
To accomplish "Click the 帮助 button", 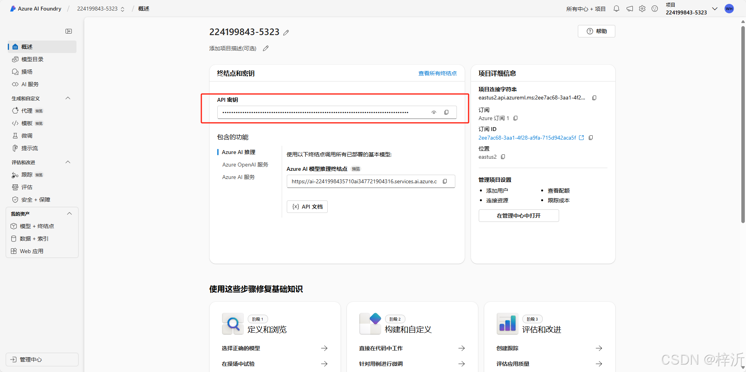I will [597, 31].
